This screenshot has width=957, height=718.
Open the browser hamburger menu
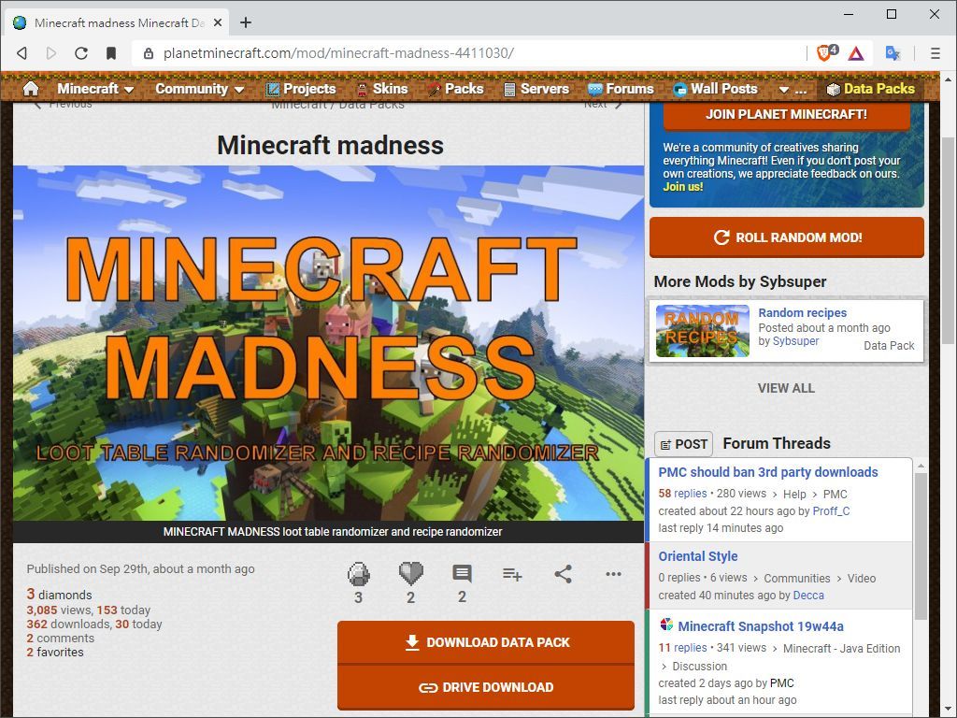(x=935, y=53)
